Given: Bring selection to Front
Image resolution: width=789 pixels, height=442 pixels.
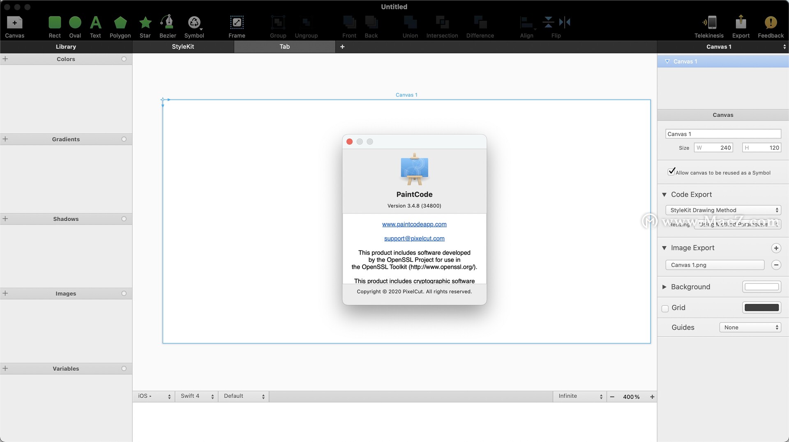Looking at the screenshot, I should click(349, 27).
